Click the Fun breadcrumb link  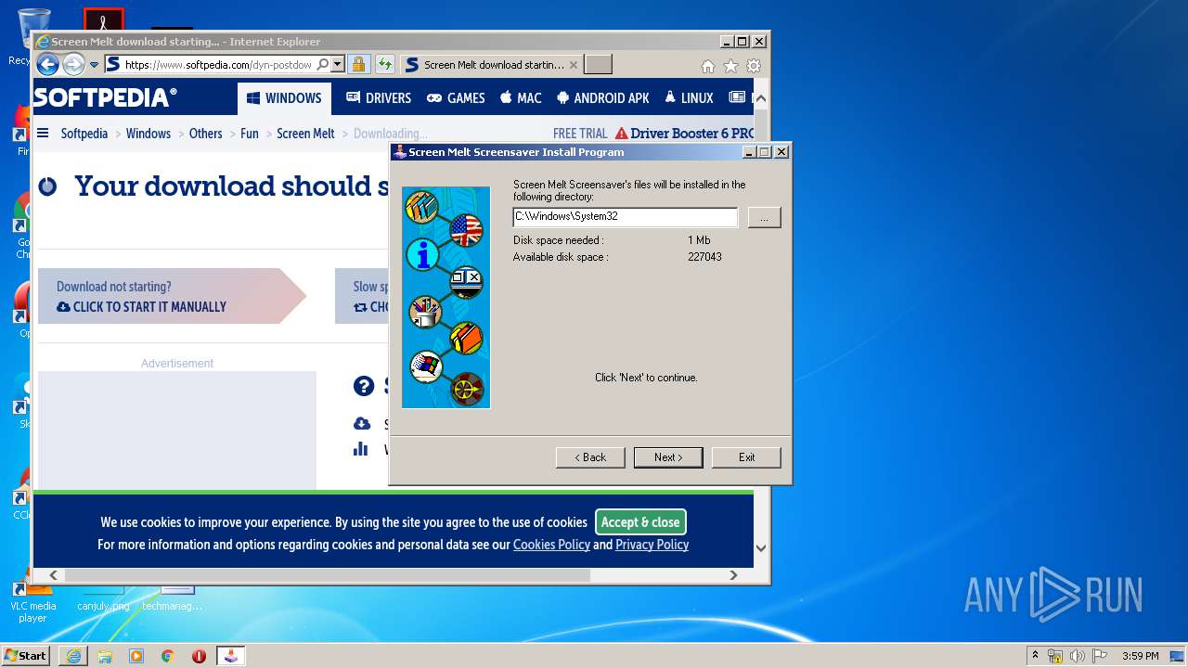click(x=250, y=134)
